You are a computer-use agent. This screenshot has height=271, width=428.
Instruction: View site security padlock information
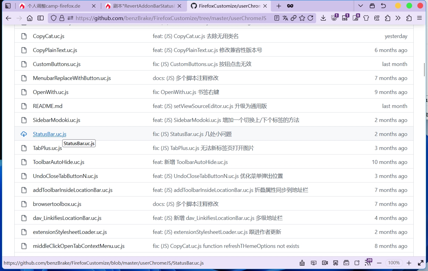62,18
